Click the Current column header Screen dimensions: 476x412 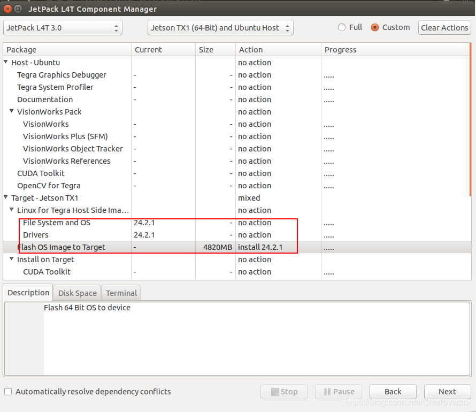click(163, 49)
